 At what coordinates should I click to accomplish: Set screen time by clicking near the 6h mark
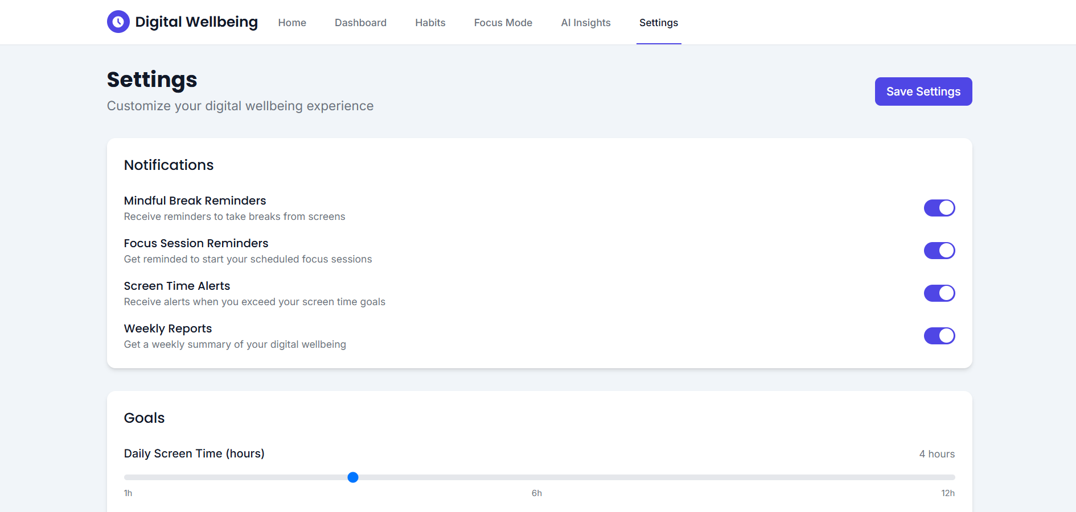[x=536, y=477]
